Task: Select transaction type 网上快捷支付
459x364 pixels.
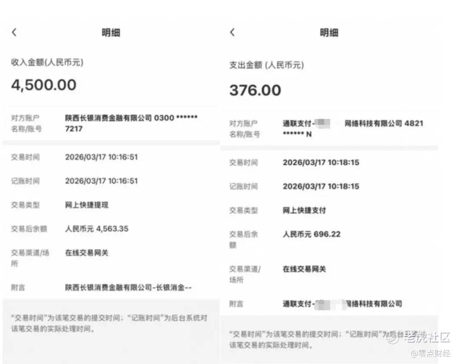Action: pos(304,210)
